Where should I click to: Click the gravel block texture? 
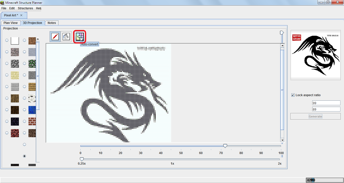[15, 52]
